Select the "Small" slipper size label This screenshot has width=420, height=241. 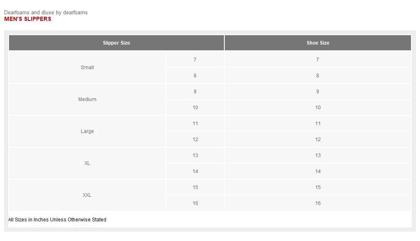[x=87, y=68]
